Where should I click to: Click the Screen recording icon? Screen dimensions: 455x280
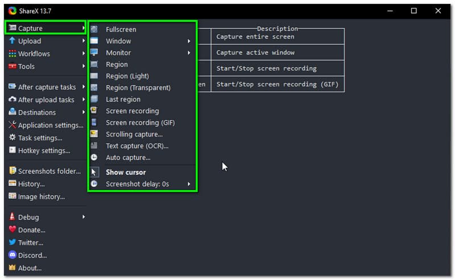94,110
